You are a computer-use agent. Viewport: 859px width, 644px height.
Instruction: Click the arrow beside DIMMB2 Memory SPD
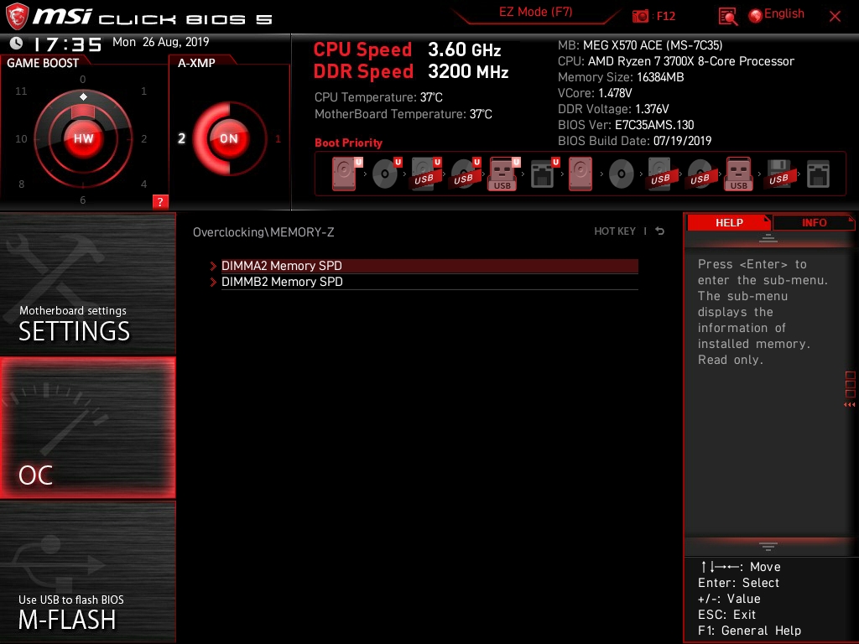click(213, 282)
